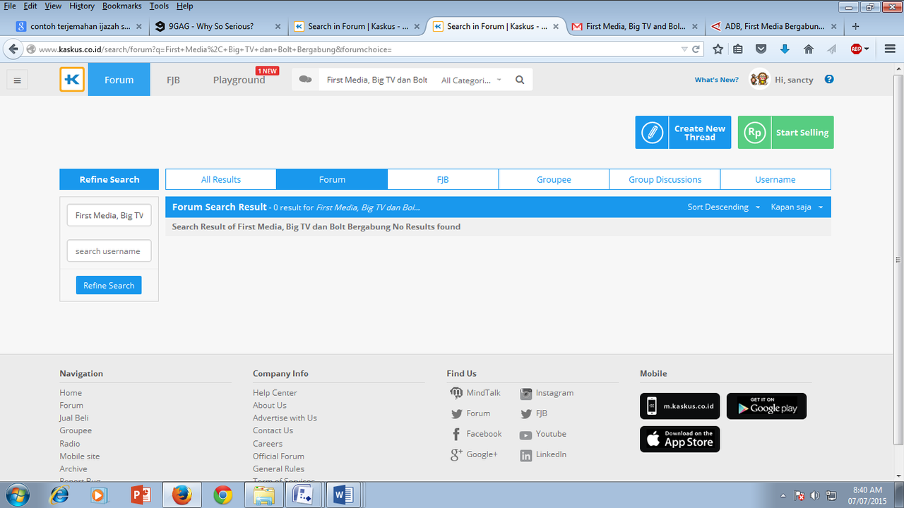Open LinkedIn under Find Us
This screenshot has width=904, height=508.
(543, 455)
